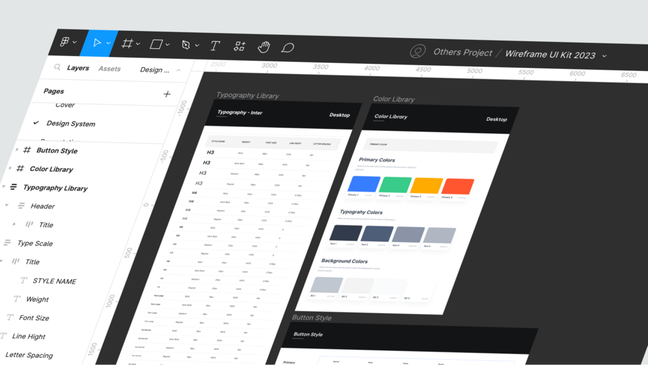The height and width of the screenshot is (365, 648).
Task: Expand the Button Style layer arrow
Action: [x=17, y=150]
